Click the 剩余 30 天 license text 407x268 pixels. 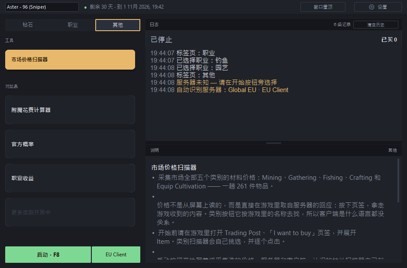[x=127, y=7]
